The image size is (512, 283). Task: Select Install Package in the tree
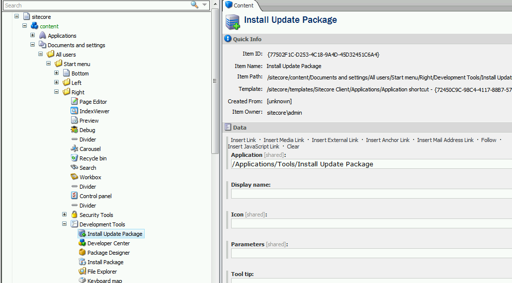(x=105, y=262)
